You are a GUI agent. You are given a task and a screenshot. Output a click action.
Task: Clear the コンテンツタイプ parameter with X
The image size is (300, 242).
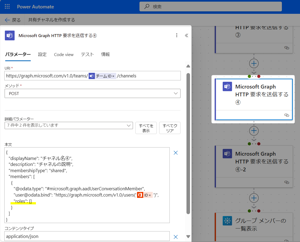[176, 237]
